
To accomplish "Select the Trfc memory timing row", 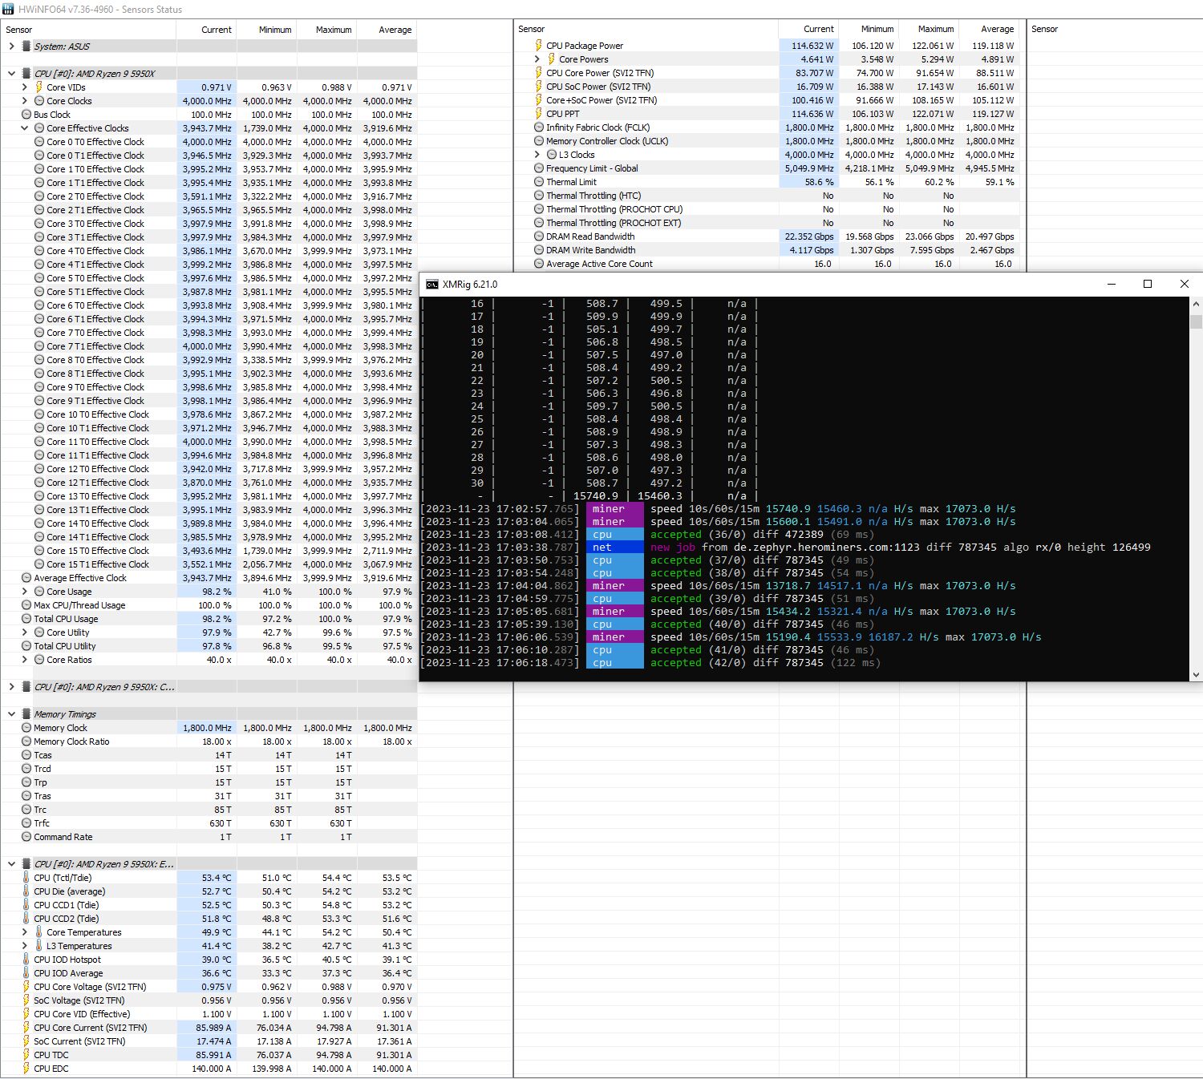I will pyautogui.click(x=209, y=823).
